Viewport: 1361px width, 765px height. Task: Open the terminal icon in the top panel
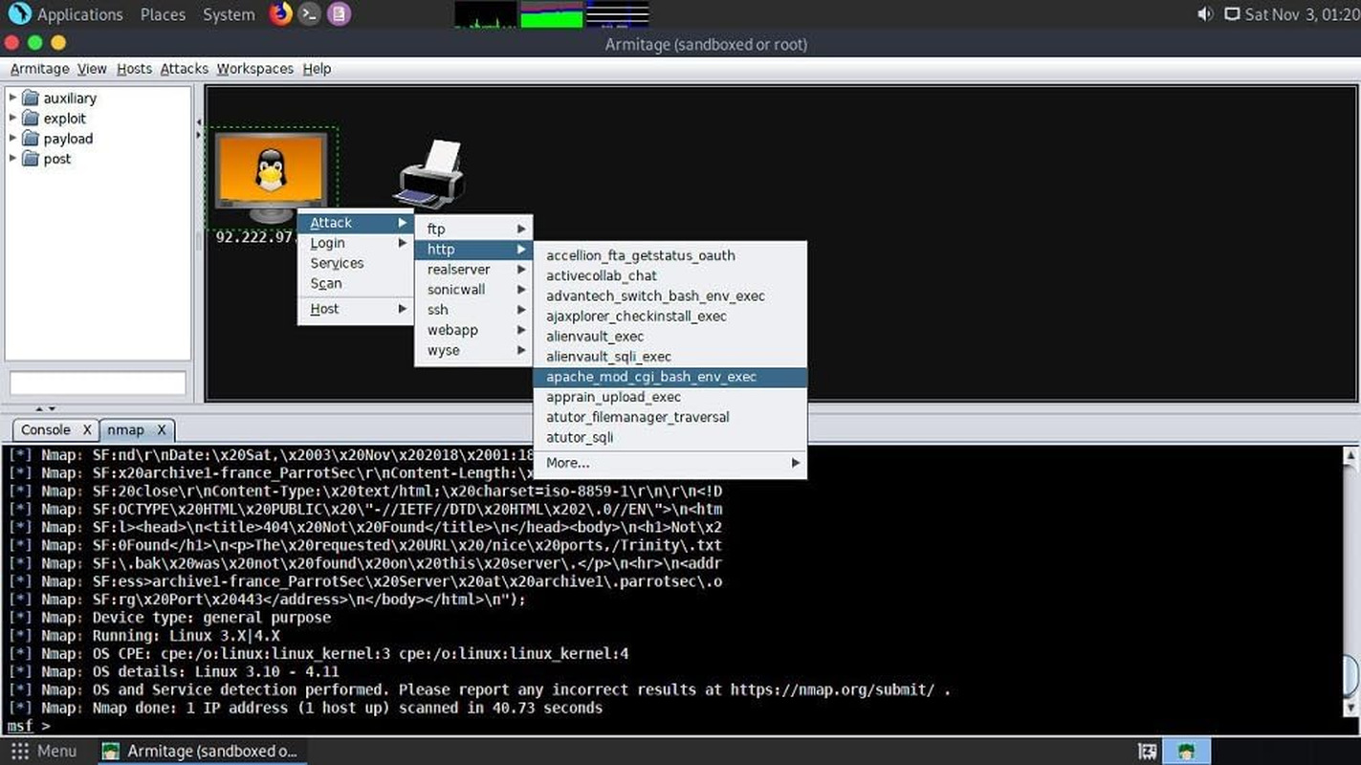(x=308, y=14)
